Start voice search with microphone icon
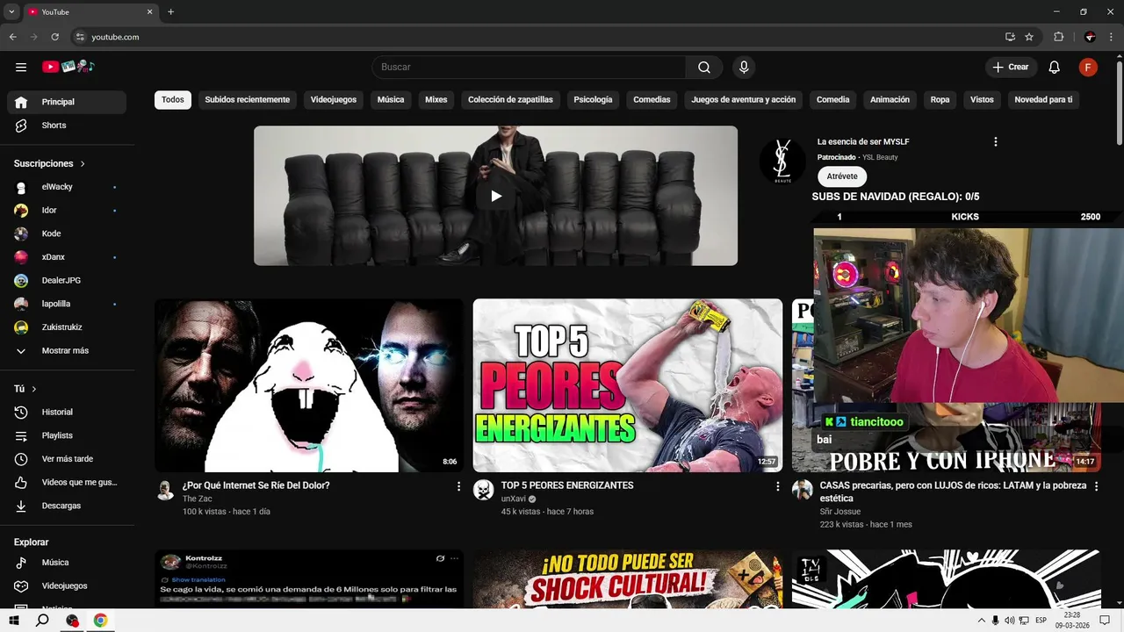This screenshot has height=632, width=1124. point(744,67)
